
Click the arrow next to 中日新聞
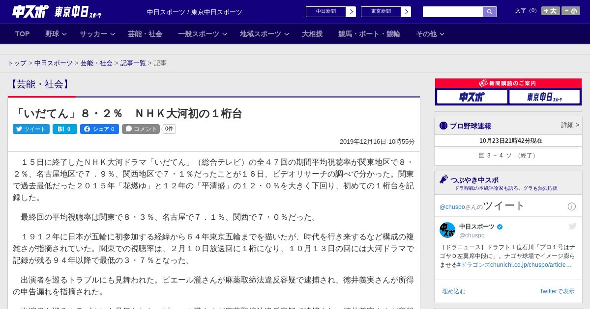tap(351, 12)
